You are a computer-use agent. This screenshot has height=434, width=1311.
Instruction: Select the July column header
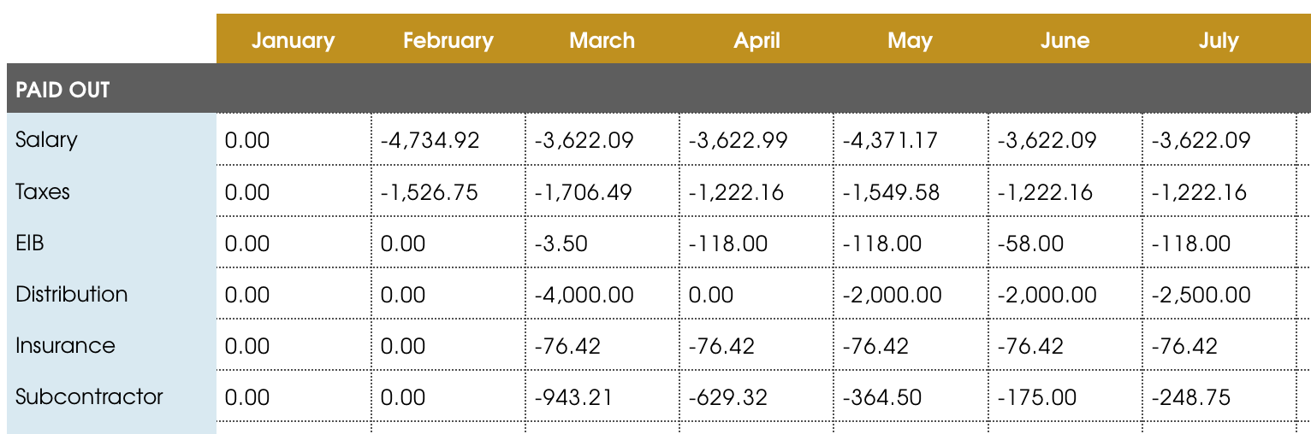click(x=1219, y=40)
